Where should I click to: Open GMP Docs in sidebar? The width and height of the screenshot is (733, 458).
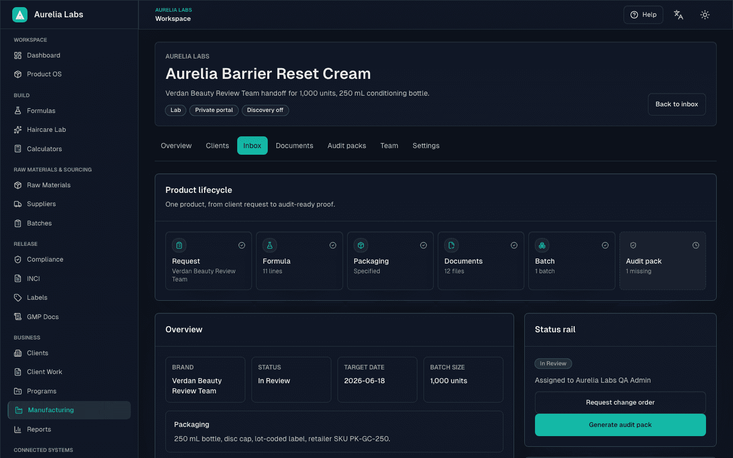(x=69, y=317)
